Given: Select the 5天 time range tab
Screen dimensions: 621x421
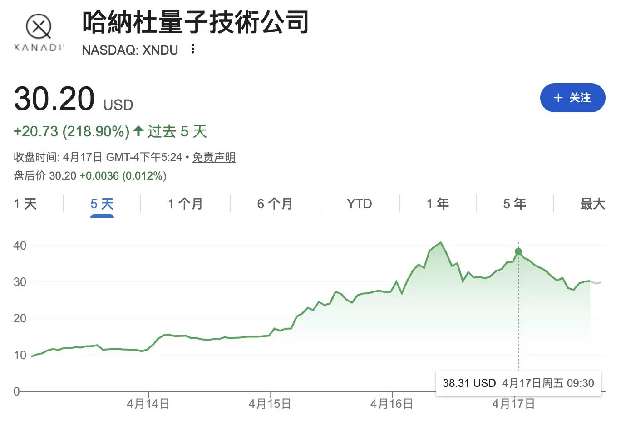Looking at the screenshot, I should click(102, 204).
